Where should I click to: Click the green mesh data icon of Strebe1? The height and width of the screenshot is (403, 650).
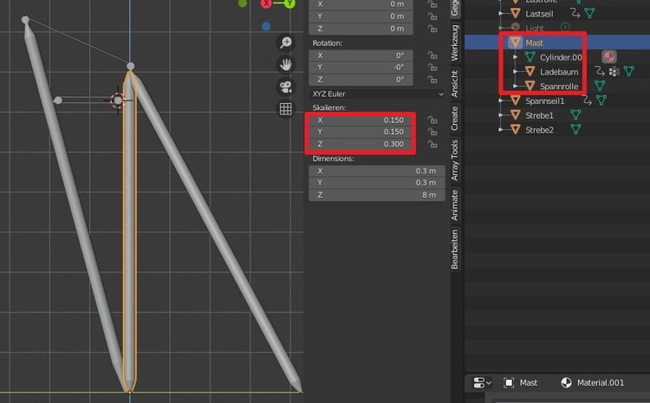575,115
